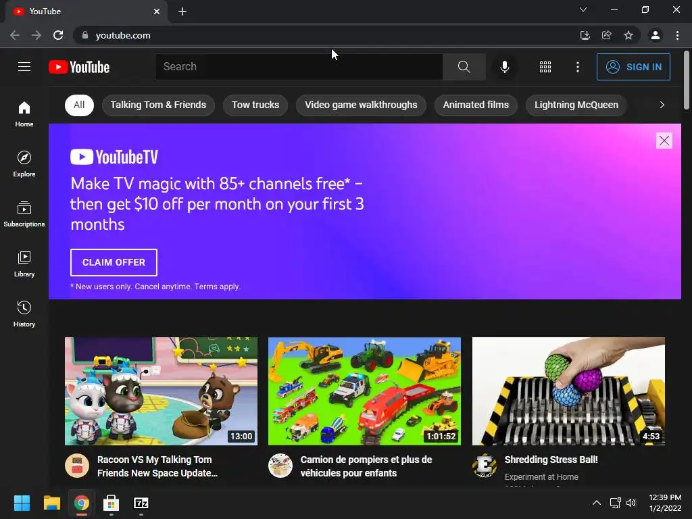
Task: Open Experiment at Home channel link
Action: 541,476
